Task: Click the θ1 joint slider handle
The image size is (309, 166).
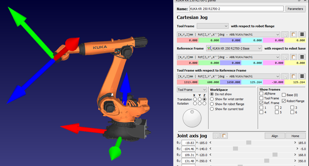Action: pyautogui.click(x=249, y=143)
